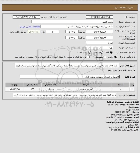Image resolution: width=140 pixels, height=153 pixels.
Task: Select the کالا radio button
Action: 111,52
